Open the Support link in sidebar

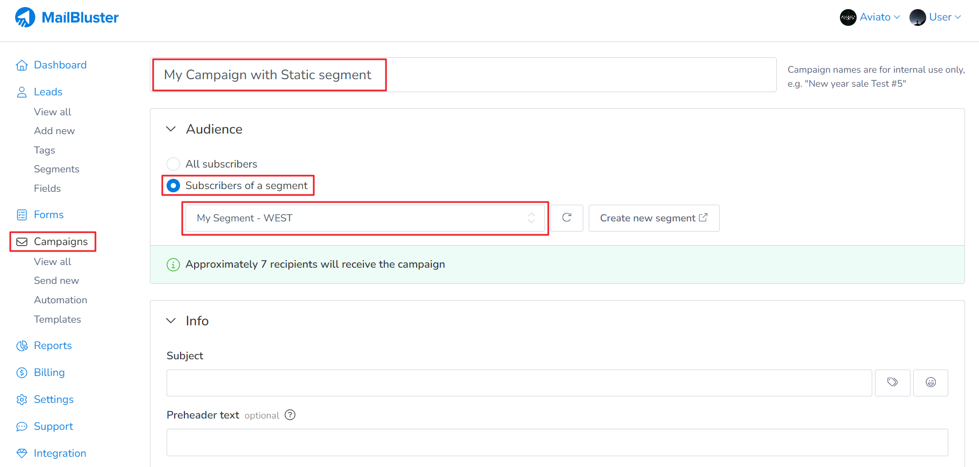53,427
